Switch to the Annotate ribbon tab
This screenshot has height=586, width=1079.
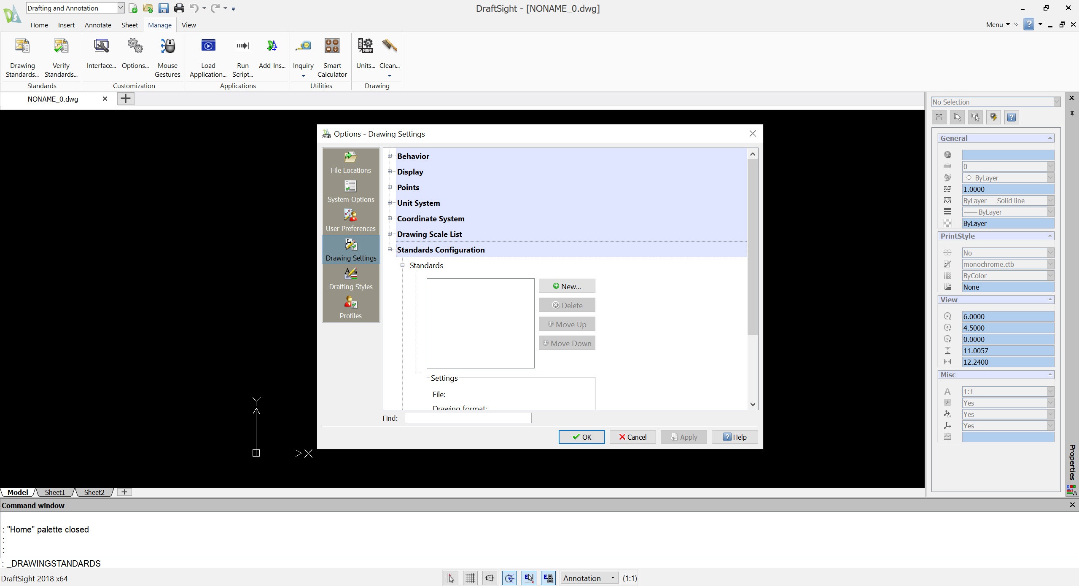pyautogui.click(x=98, y=25)
